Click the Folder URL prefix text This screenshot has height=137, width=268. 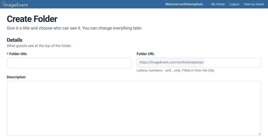pos(172,62)
